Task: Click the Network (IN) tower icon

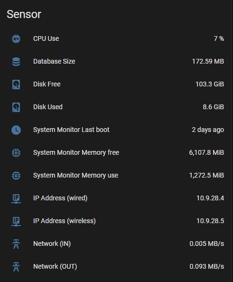Action: point(16,244)
